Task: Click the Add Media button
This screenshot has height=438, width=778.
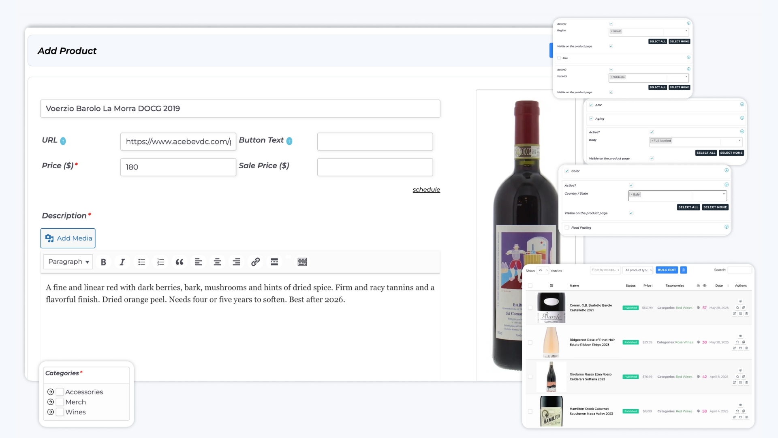Action: (68, 238)
